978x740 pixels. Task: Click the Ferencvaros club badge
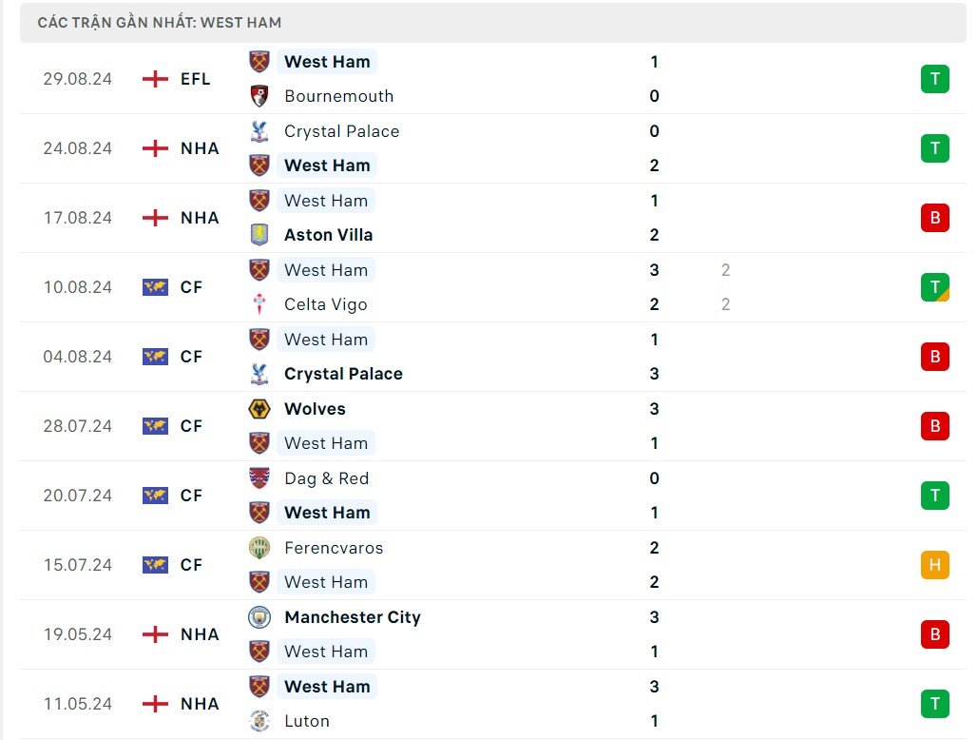click(259, 548)
